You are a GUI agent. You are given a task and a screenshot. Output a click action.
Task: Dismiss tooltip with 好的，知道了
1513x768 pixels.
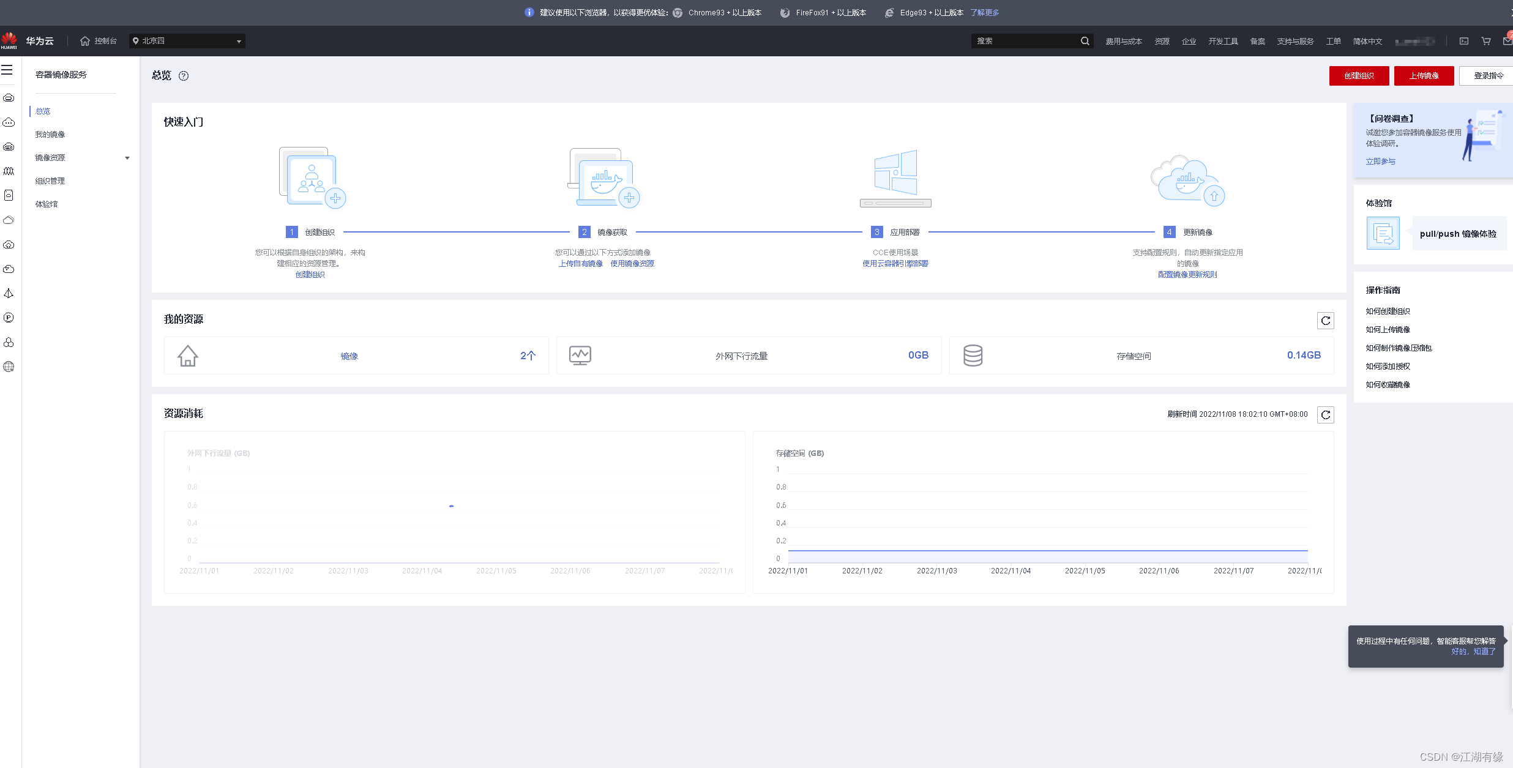tap(1473, 652)
